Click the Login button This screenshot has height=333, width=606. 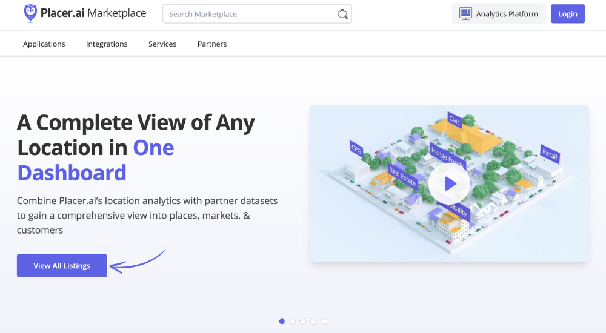pyautogui.click(x=567, y=14)
